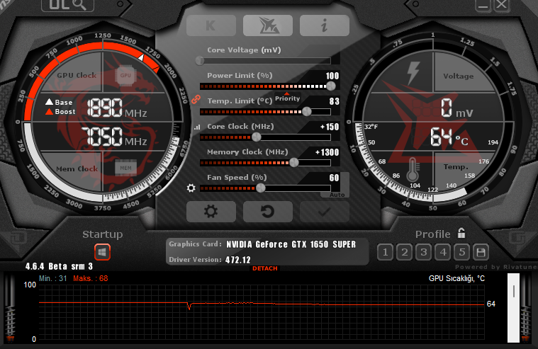Click the Core Clock slider handle
538x349 pixels.
tap(257, 137)
